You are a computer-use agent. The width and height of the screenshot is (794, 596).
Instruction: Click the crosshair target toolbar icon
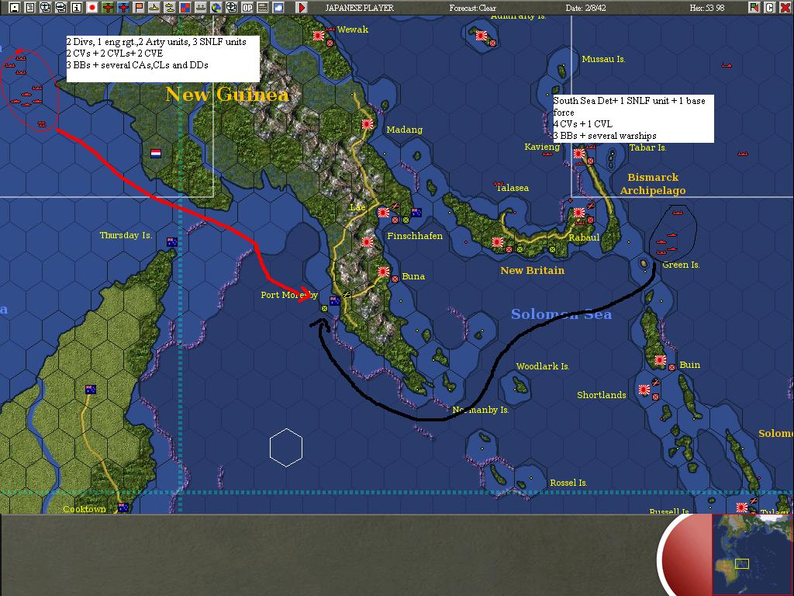click(231, 8)
